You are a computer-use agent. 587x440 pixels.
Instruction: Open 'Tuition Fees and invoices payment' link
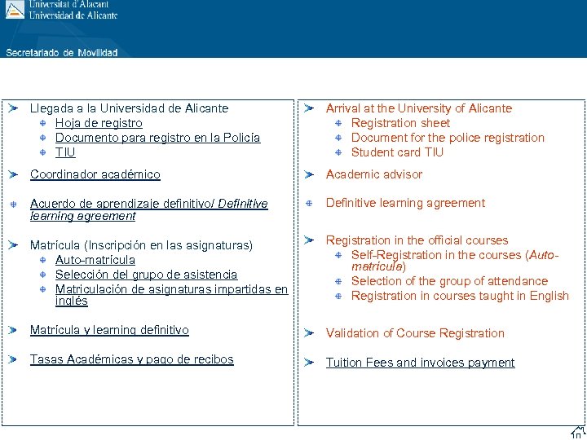[x=420, y=363]
